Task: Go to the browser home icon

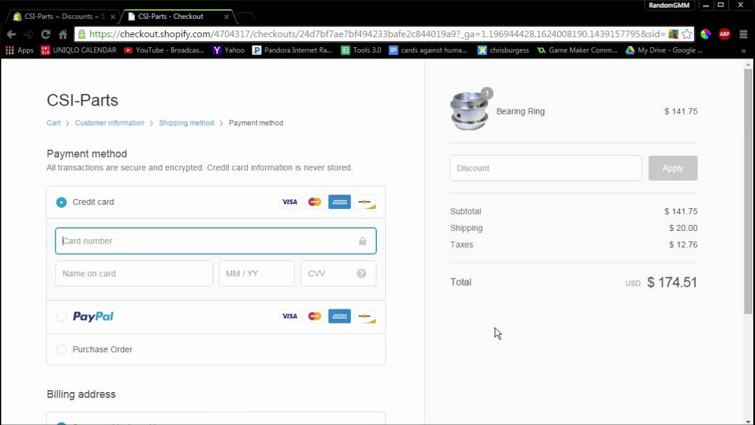Action: (63, 34)
